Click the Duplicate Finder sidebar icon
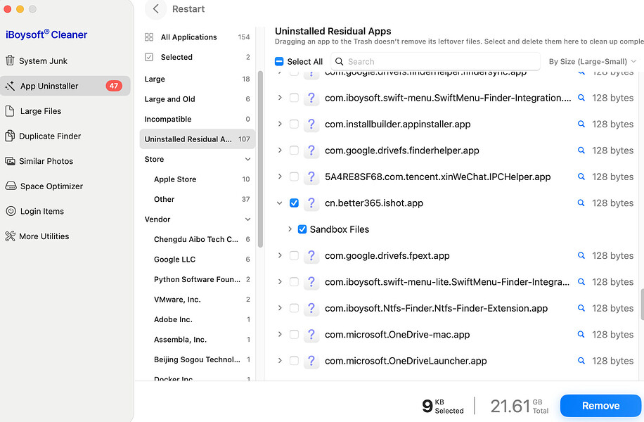 (x=10, y=136)
